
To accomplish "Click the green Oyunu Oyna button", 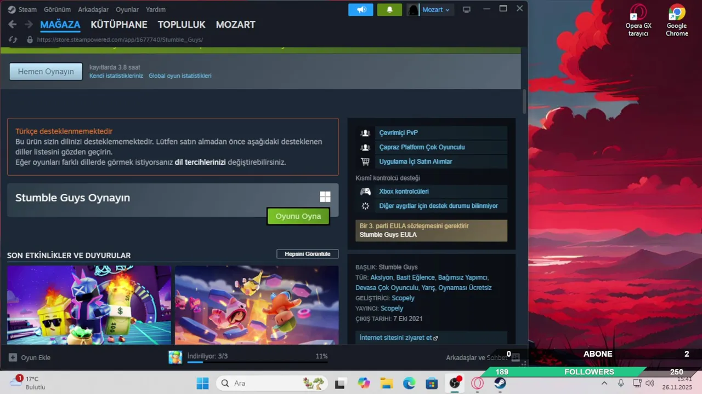I will 298,216.
